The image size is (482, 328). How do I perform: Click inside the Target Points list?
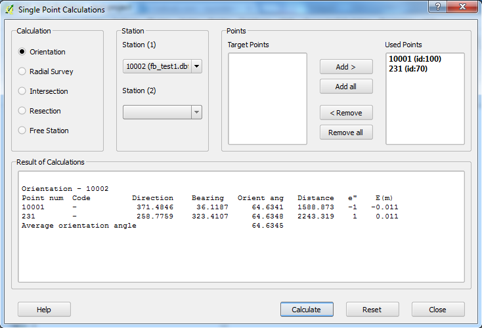pyautogui.click(x=267, y=98)
